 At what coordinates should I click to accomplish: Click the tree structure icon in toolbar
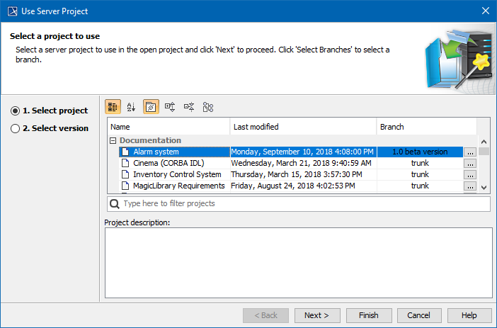pyautogui.click(x=207, y=107)
